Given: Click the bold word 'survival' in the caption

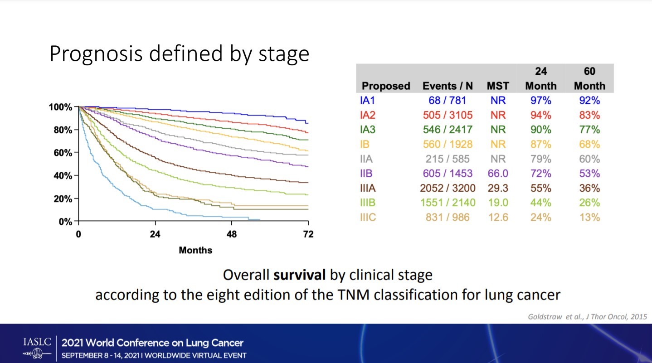Looking at the screenshot, I should pyautogui.click(x=299, y=275).
